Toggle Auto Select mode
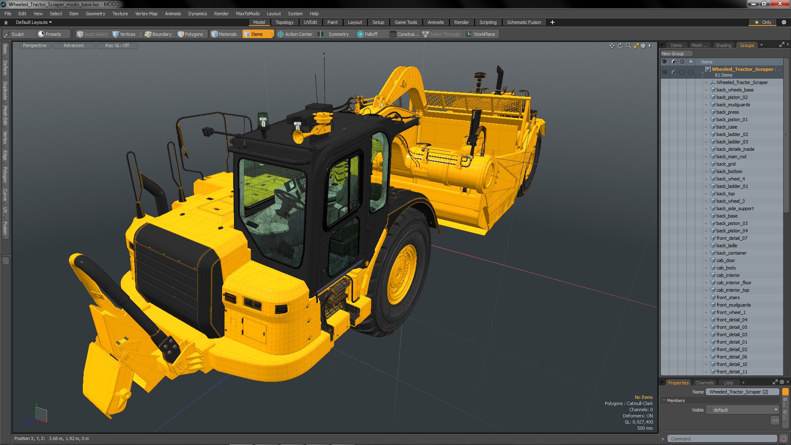The image size is (791, 445). pyautogui.click(x=92, y=34)
